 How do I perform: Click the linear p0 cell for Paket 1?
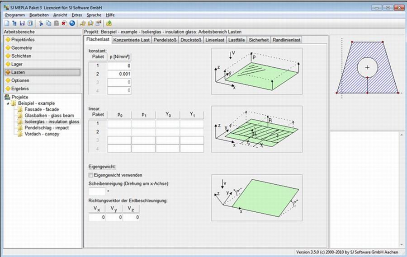click(x=119, y=123)
